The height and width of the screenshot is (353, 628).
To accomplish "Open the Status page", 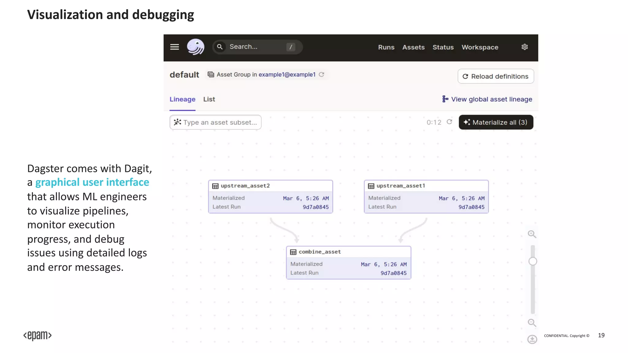I will pyautogui.click(x=443, y=47).
